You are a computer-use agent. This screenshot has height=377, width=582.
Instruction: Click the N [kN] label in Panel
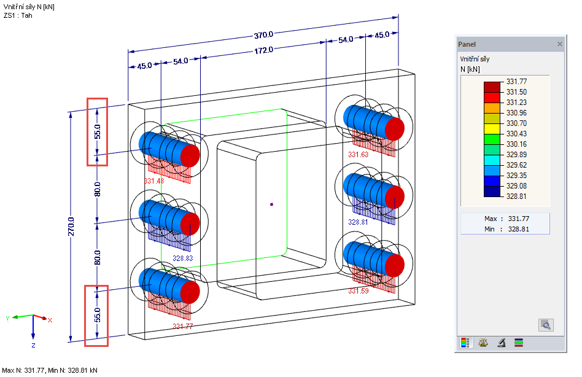pyautogui.click(x=470, y=69)
